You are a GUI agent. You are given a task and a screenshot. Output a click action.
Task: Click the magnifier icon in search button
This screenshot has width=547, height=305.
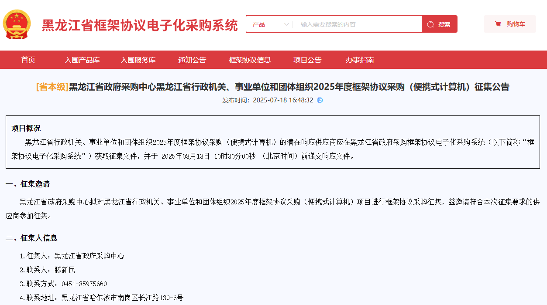point(430,24)
